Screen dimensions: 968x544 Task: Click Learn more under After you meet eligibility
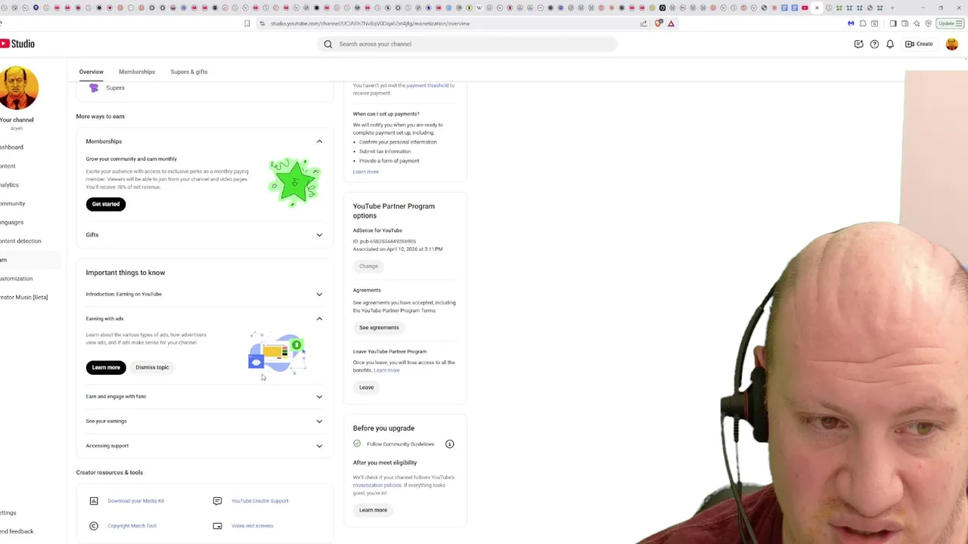(373, 510)
